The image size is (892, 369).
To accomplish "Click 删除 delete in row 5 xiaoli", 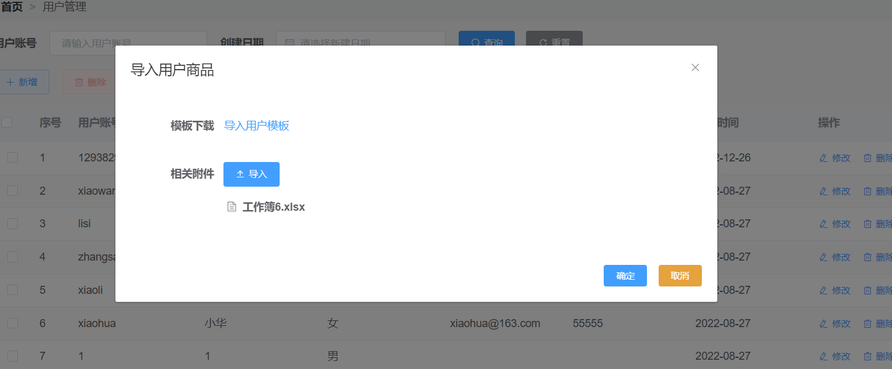I will (x=877, y=290).
